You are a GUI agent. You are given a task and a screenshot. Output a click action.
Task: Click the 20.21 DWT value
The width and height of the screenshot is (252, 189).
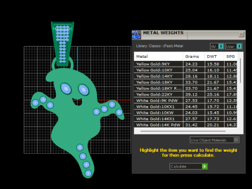click(213, 125)
